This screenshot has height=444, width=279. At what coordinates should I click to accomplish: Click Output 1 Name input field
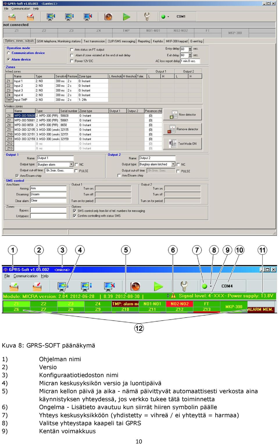55,158
